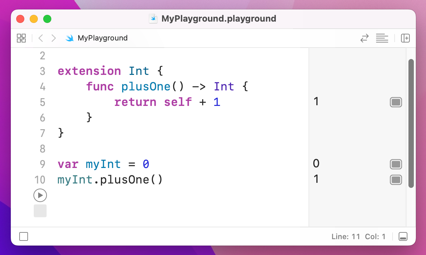
Task: Run the playground with the play icon
Action: point(40,195)
